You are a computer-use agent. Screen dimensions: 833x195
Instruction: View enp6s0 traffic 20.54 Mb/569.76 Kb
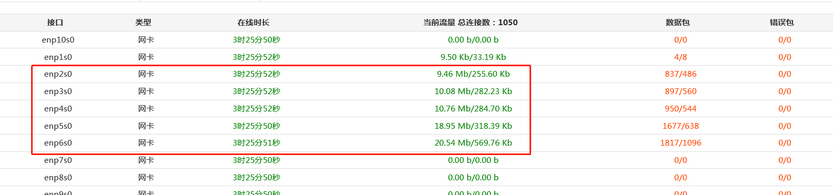pos(473,143)
